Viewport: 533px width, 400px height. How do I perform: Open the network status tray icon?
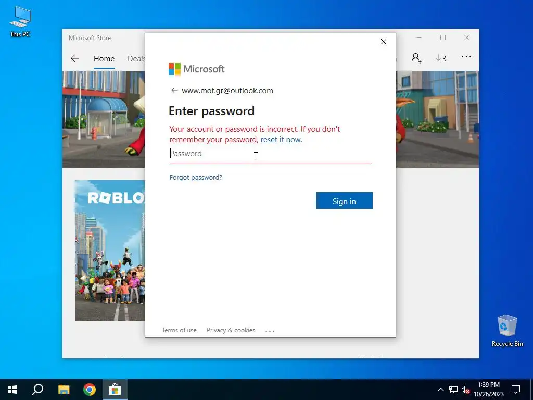[x=453, y=390]
